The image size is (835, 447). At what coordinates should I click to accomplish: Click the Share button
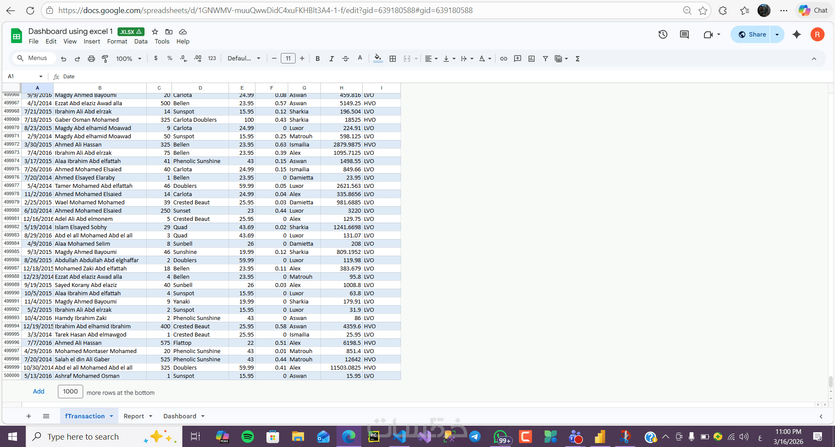click(752, 34)
